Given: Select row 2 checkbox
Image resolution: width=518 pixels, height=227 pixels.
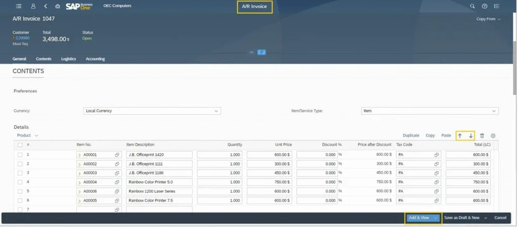Looking at the screenshot, I should pyautogui.click(x=20, y=164).
